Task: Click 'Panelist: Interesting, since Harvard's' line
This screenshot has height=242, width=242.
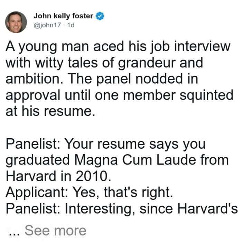Action: (122, 209)
